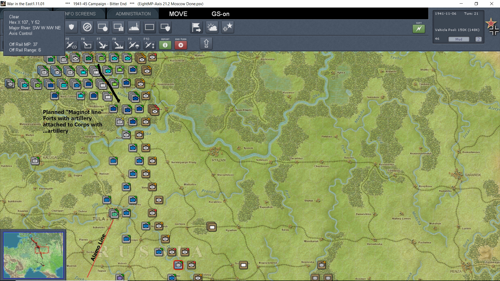Click the minimap overview thumbnail
This screenshot has width=500, height=281.
click(x=33, y=255)
